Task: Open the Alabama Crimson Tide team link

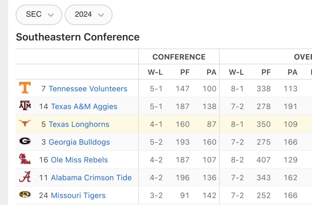Action: point(91,178)
